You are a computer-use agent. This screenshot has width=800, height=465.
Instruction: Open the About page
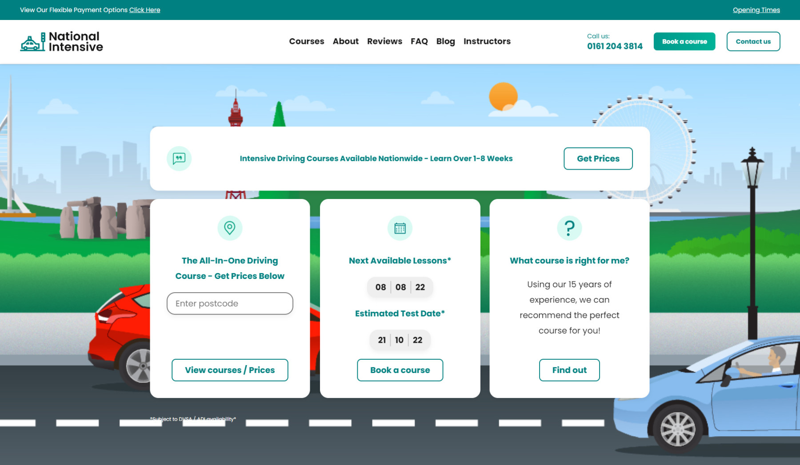(x=345, y=41)
